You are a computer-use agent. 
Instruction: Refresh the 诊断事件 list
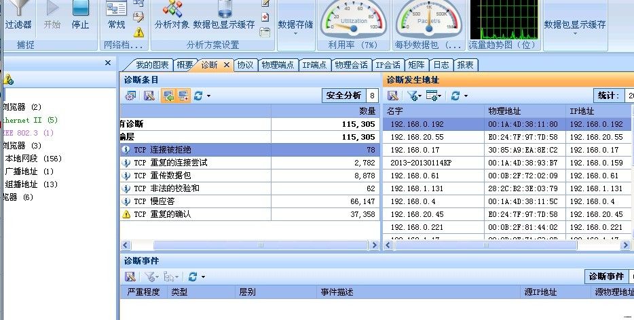click(x=193, y=277)
